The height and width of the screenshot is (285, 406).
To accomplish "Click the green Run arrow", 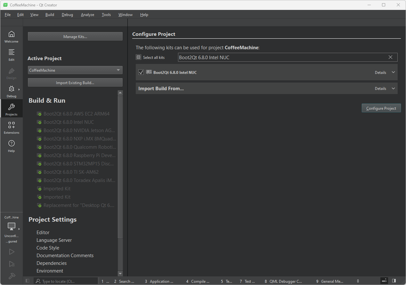I will tap(12, 252).
